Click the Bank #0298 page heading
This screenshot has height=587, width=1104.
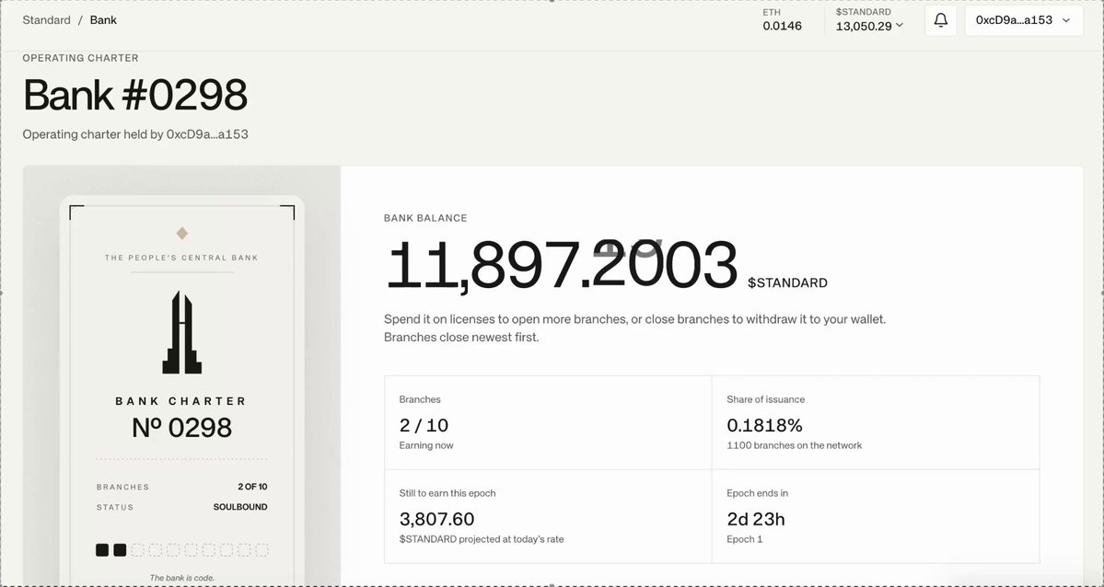click(x=135, y=95)
